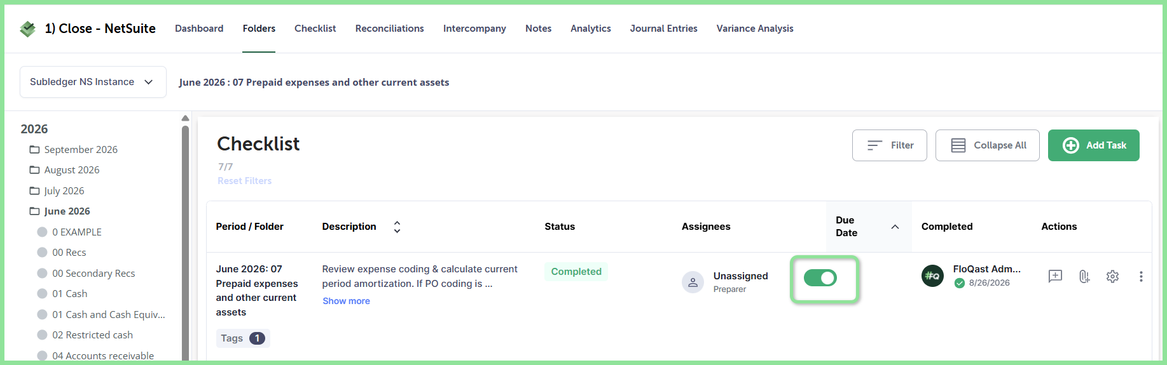Expand the Tags 1 chip
Screen dimensions: 1167x365
[243, 338]
